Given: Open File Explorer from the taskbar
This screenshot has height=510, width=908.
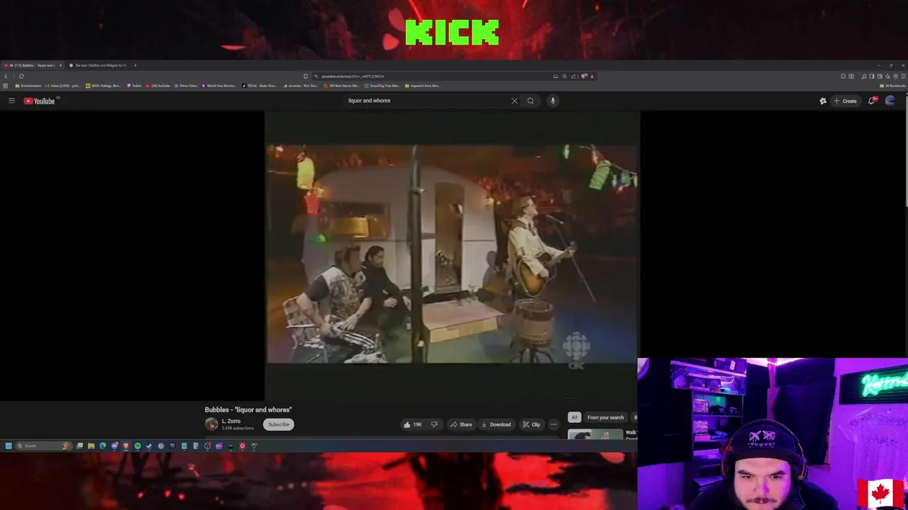Looking at the screenshot, I should [91, 446].
